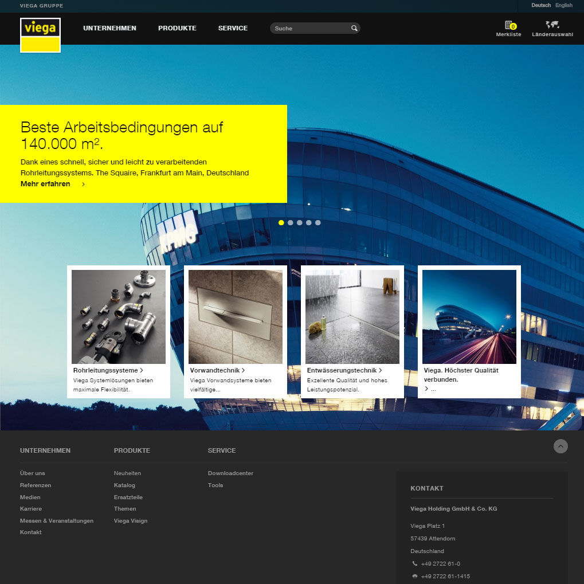Screen dimensions: 584x584
Task: Open the Katalog footer link
Action: (x=124, y=485)
